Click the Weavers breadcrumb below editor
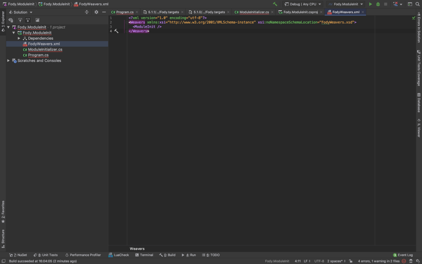Image resolution: width=422 pixels, height=264 pixels. 137,249
